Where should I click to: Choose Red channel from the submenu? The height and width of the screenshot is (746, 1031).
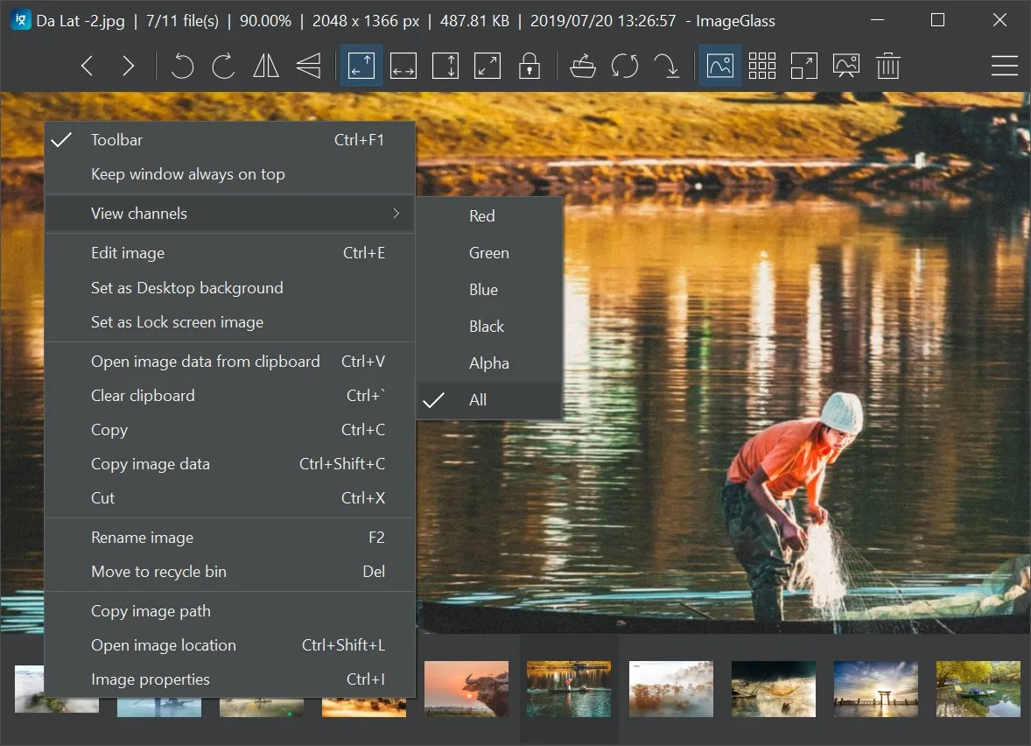[482, 216]
